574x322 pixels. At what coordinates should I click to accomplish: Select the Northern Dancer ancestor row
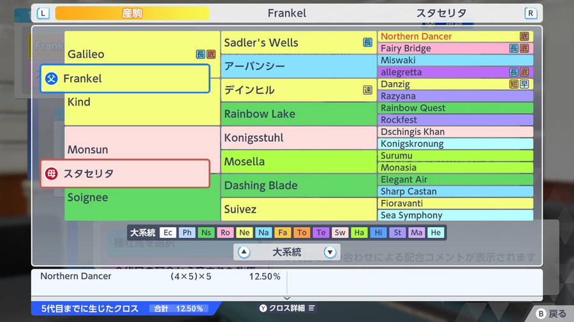point(455,36)
